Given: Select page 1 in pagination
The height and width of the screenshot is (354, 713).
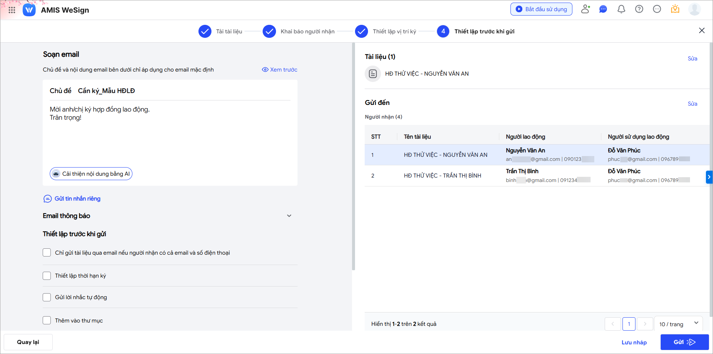Looking at the screenshot, I should coord(629,324).
